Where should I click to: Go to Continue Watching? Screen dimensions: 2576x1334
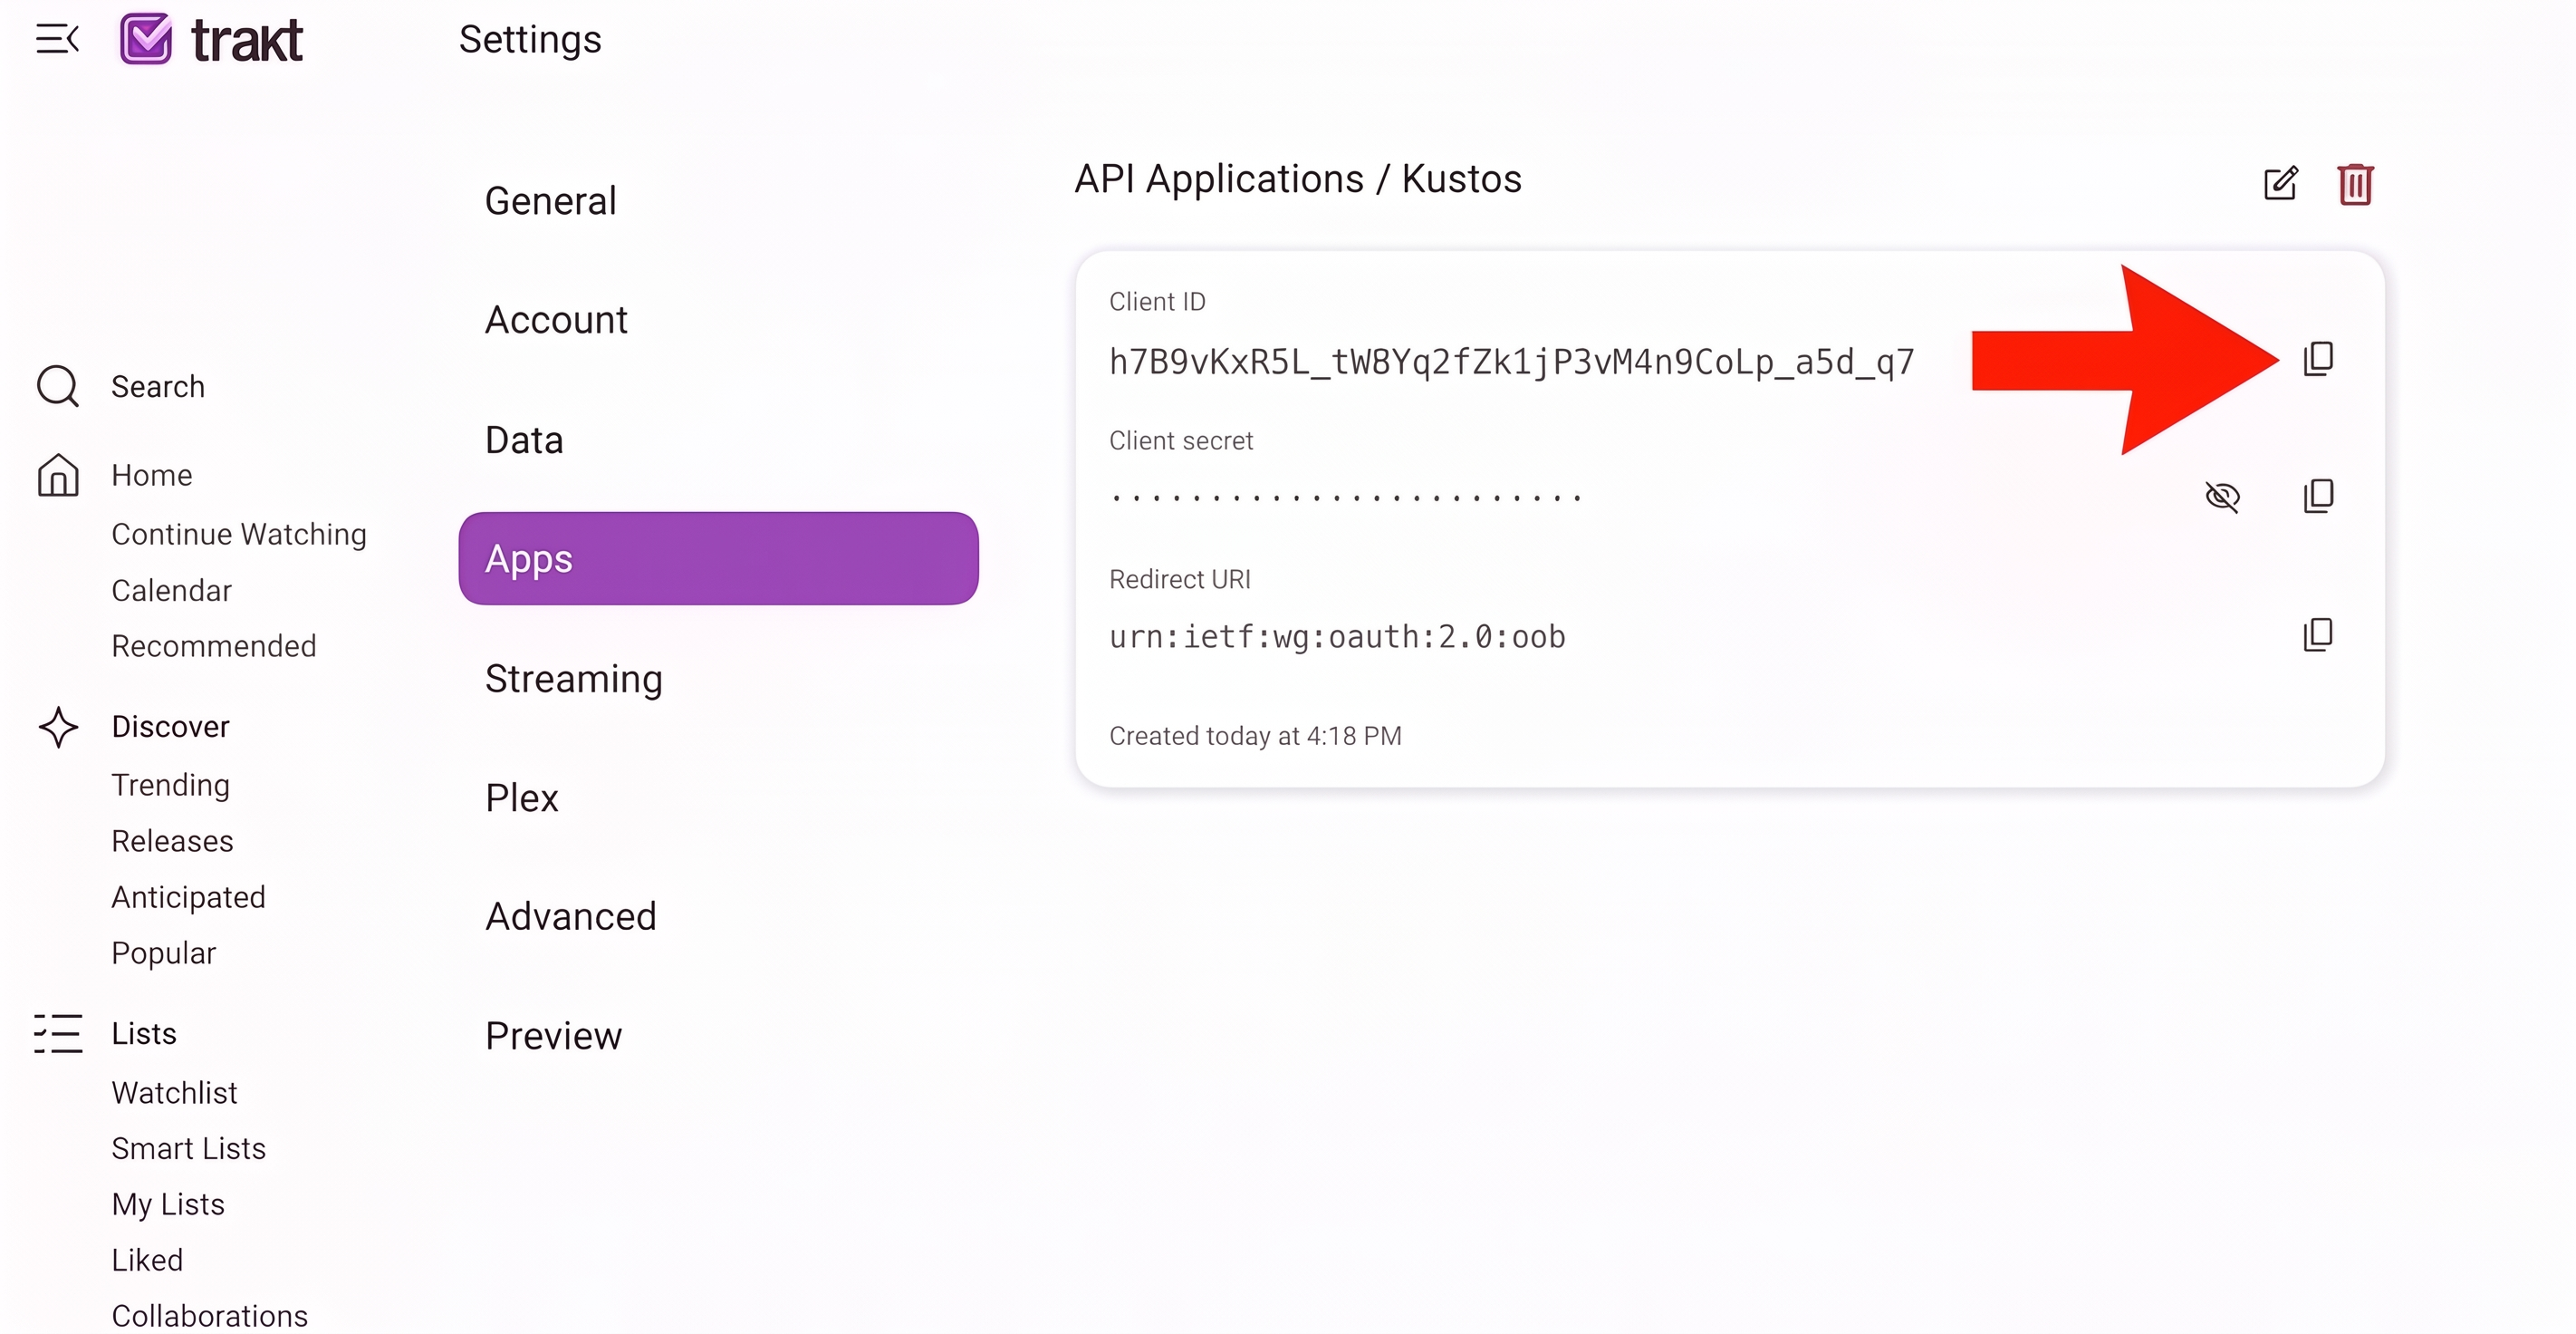[x=239, y=535]
